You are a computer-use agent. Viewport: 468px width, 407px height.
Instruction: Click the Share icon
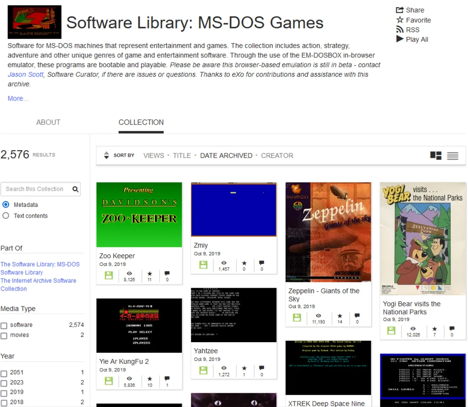[400, 10]
